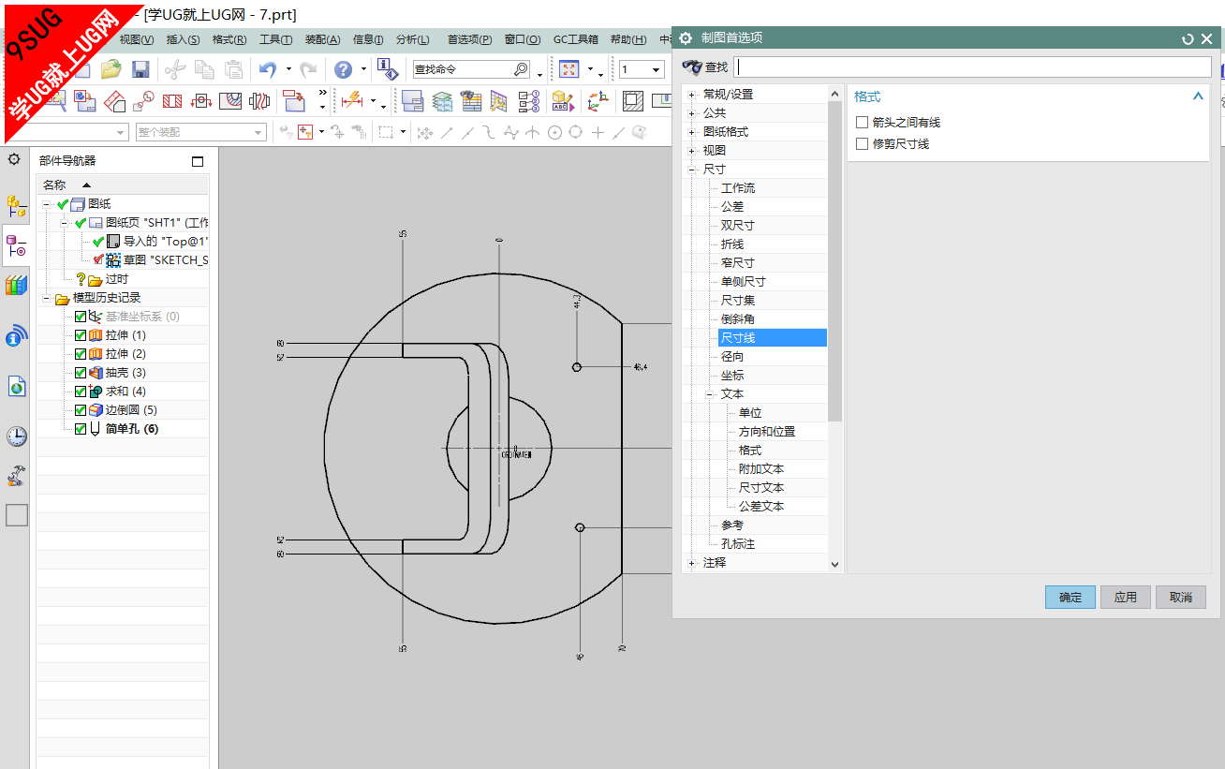Click the coordinate system WCS icon
This screenshot has width=1225, height=769.
(598, 100)
